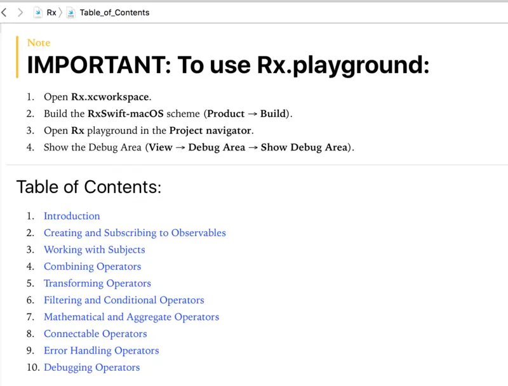Viewport: 508px width, 386px height.
Task: Click the 'Open Rx.xcworkspace.' step
Action: pyautogui.click(x=98, y=97)
